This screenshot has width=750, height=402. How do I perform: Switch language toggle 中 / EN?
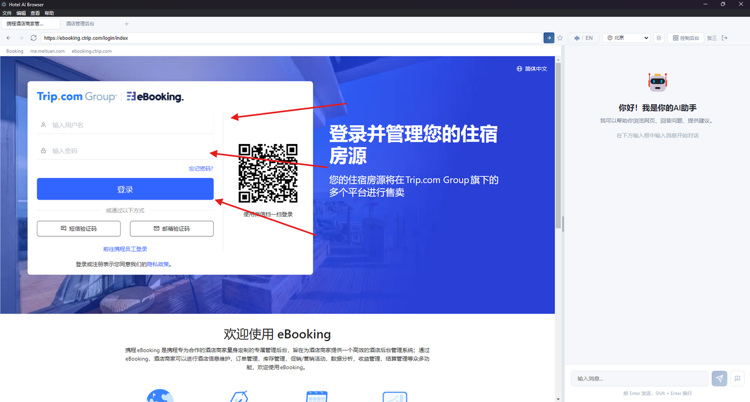coord(584,38)
